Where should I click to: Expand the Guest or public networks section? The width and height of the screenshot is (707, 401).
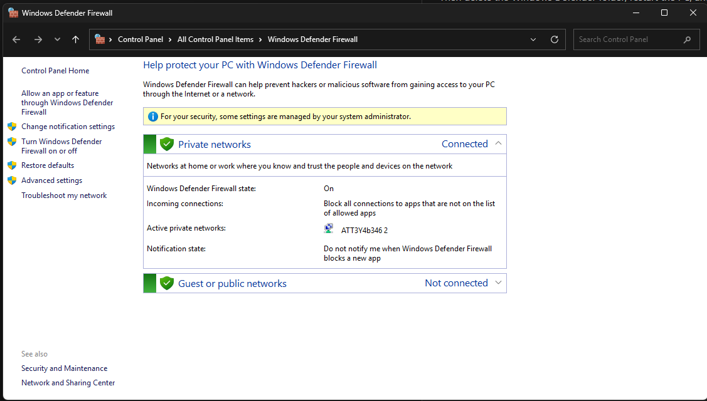(x=498, y=283)
